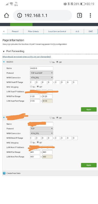Click the HASSIO rule header title
This screenshot has width=98, height=204.
[10, 62]
